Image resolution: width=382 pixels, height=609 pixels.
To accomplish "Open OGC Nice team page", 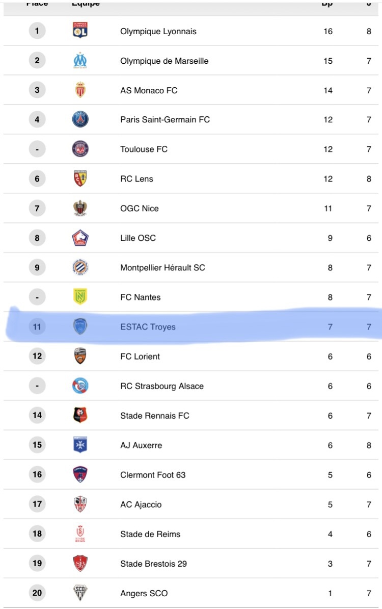I will (139, 208).
